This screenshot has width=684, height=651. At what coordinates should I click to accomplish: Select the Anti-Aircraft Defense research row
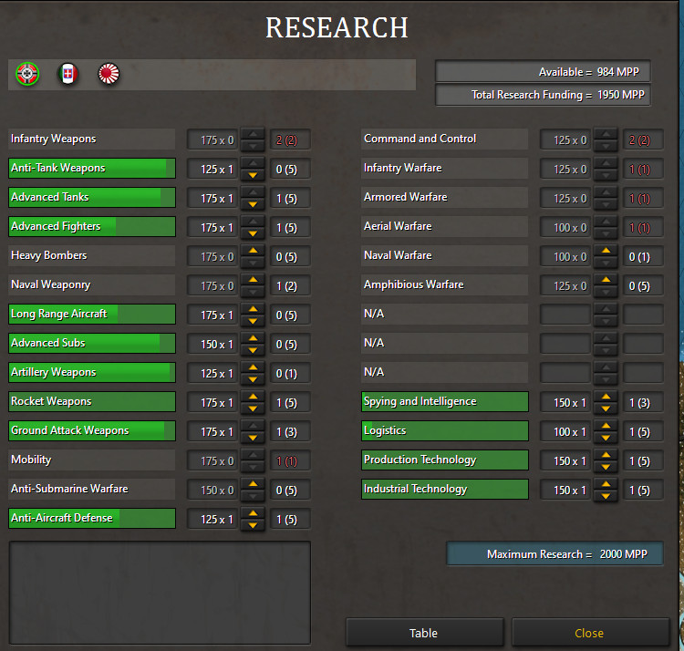click(x=92, y=519)
